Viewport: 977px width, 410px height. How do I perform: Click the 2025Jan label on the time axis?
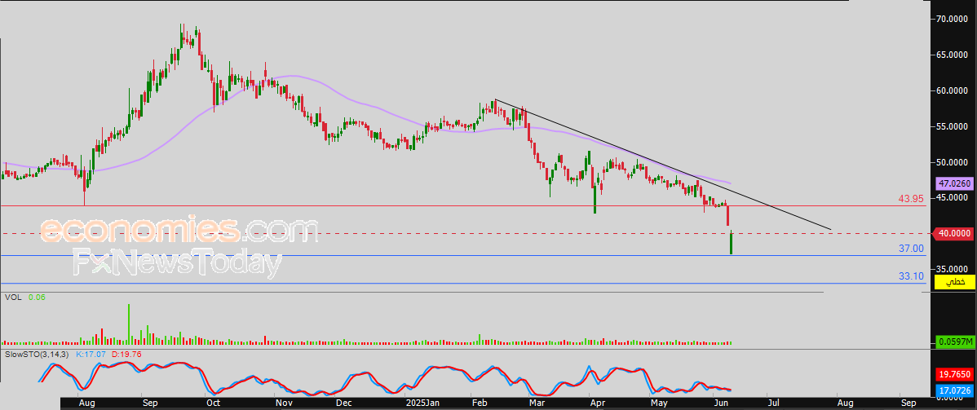(x=421, y=403)
